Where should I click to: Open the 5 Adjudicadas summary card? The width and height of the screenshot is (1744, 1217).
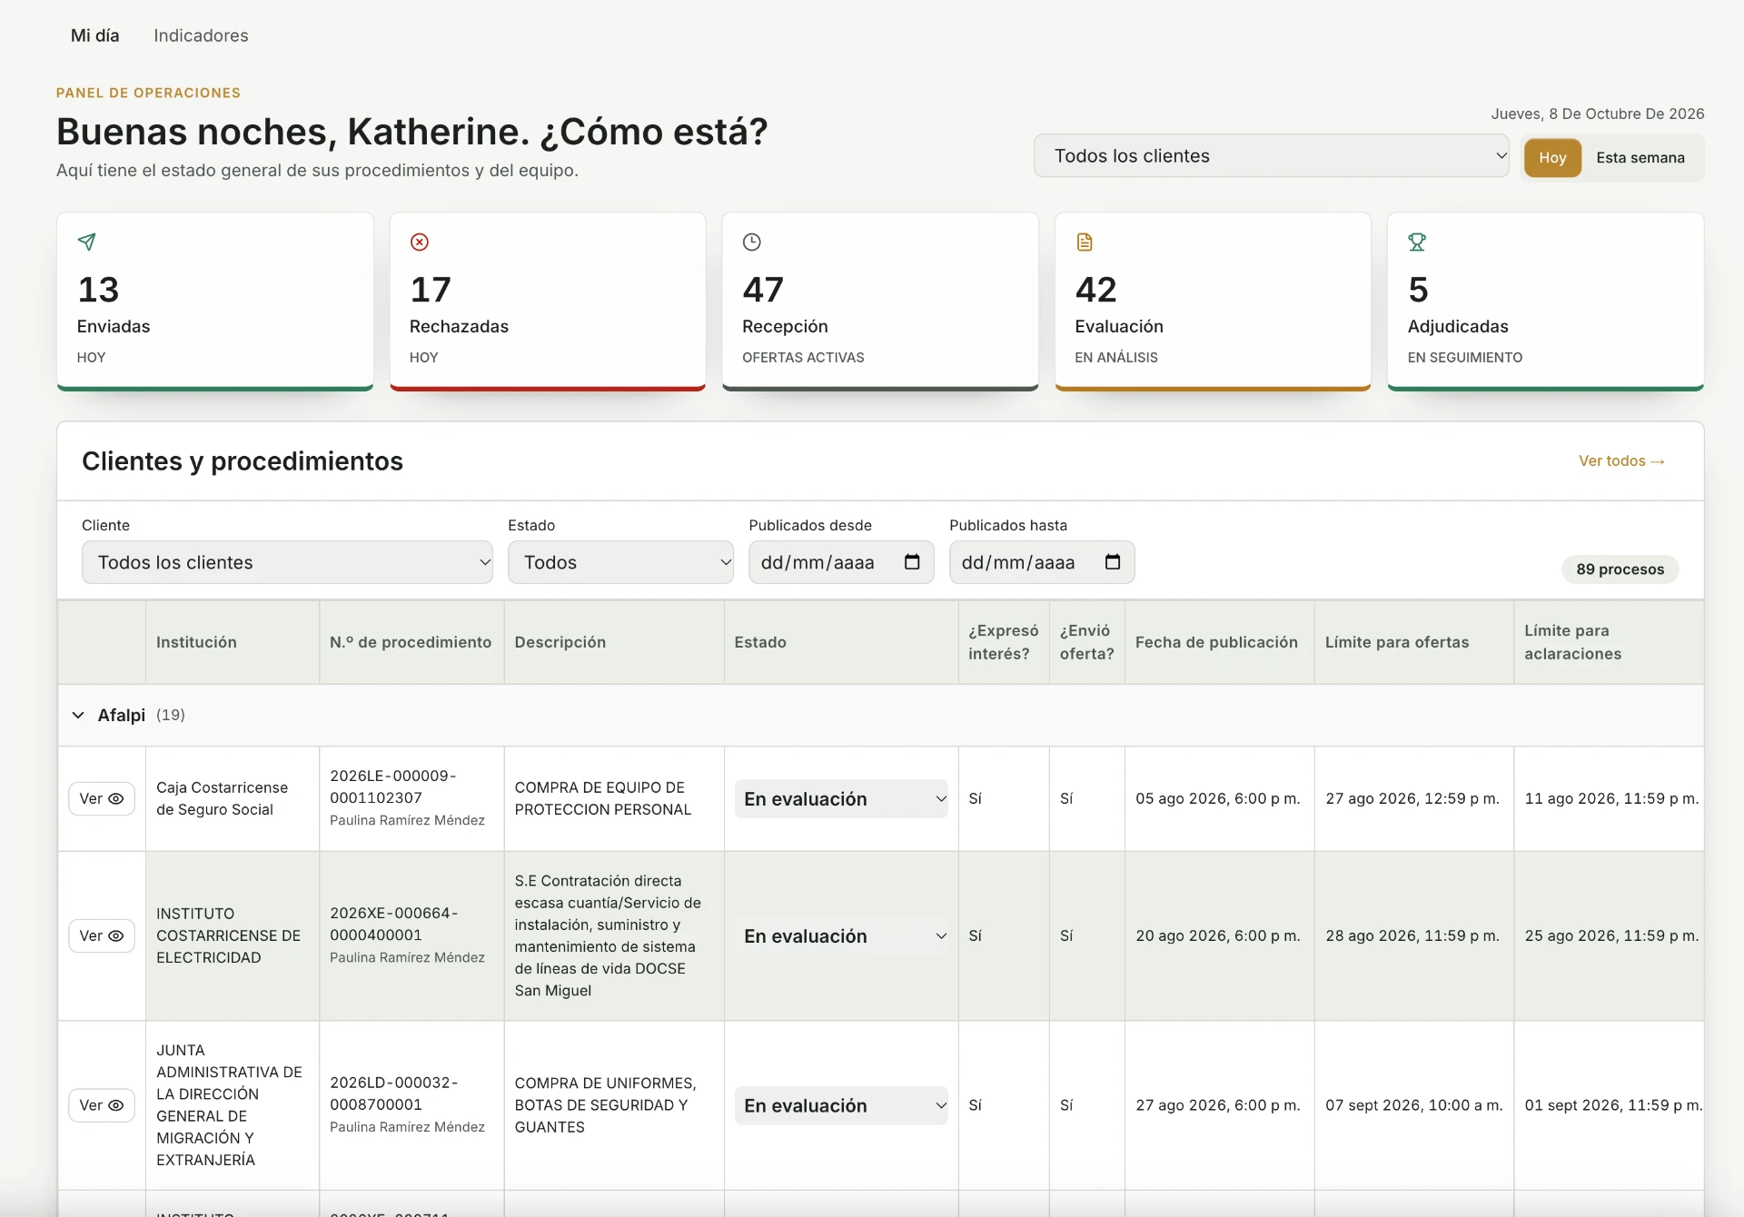pyautogui.click(x=1545, y=302)
